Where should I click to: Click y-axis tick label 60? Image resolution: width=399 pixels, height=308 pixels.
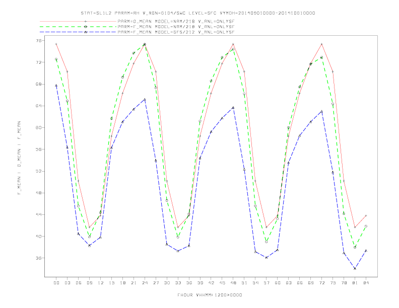click(39, 127)
